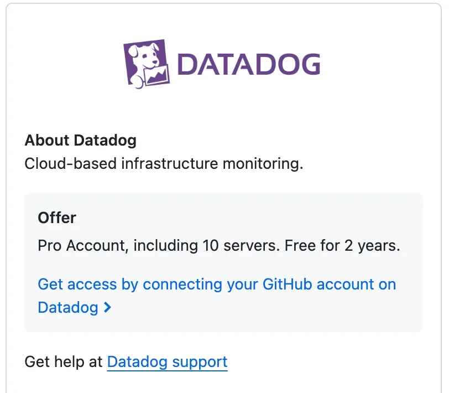Open the Datadog support link
The height and width of the screenshot is (393, 449).
point(167,362)
